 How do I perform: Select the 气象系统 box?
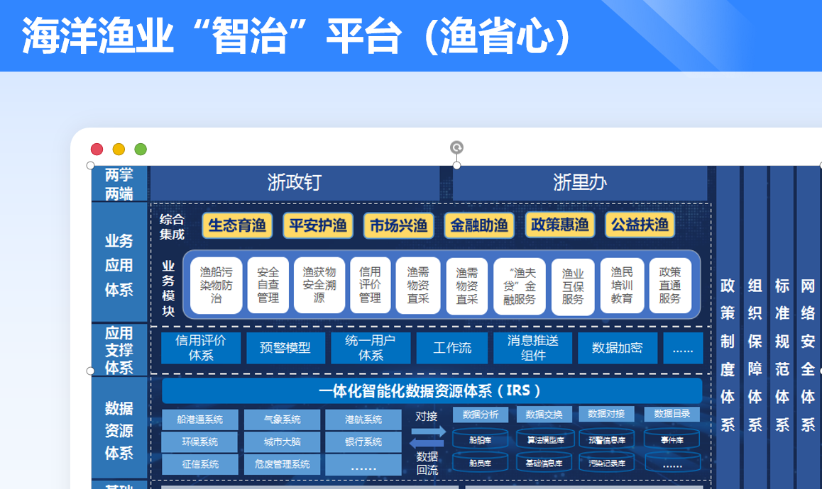pyautogui.click(x=282, y=420)
